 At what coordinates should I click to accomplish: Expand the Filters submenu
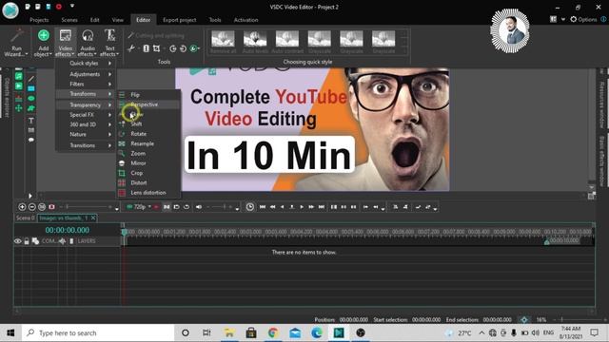[x=86, y=84]
